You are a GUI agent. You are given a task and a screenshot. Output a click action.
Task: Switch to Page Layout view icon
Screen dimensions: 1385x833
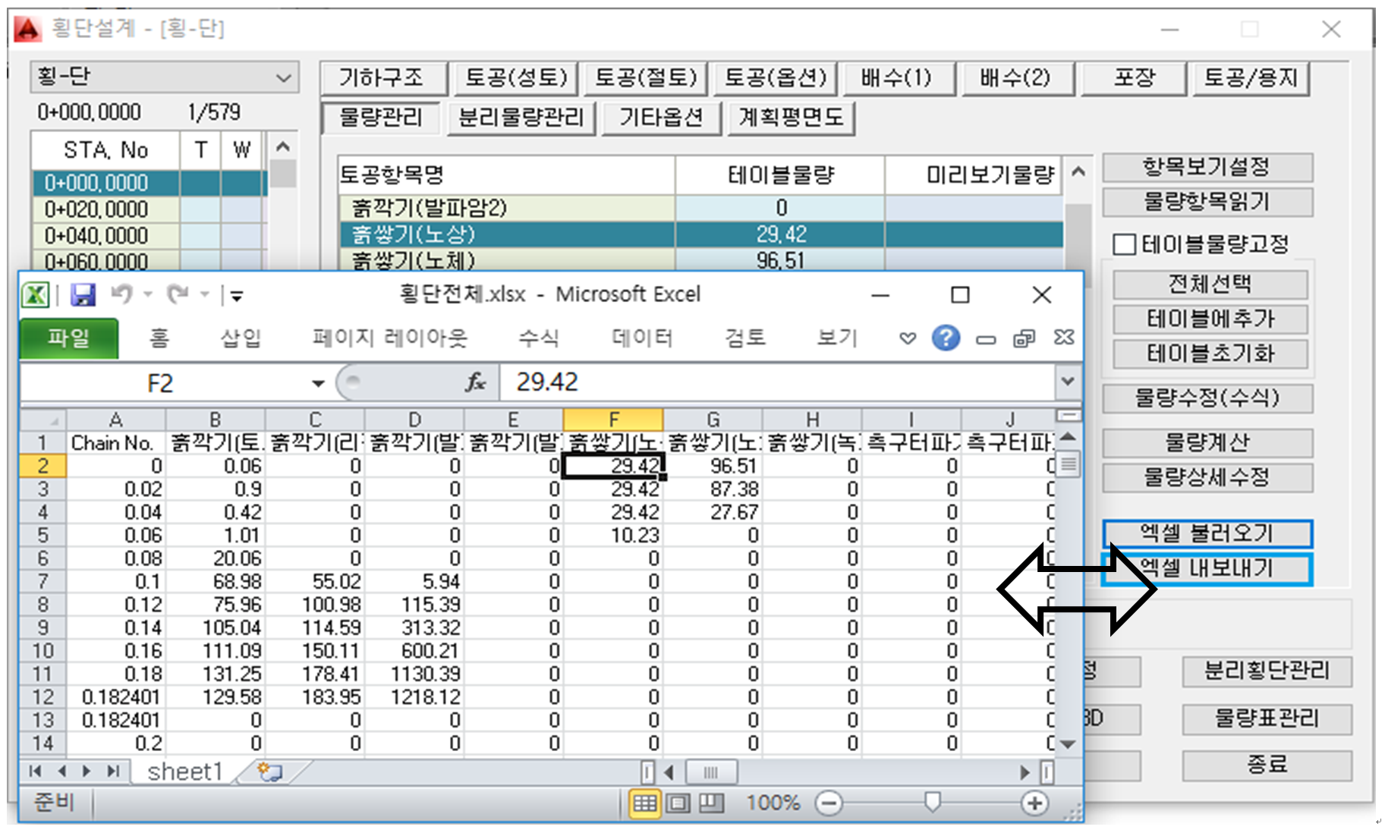(678, 803)
